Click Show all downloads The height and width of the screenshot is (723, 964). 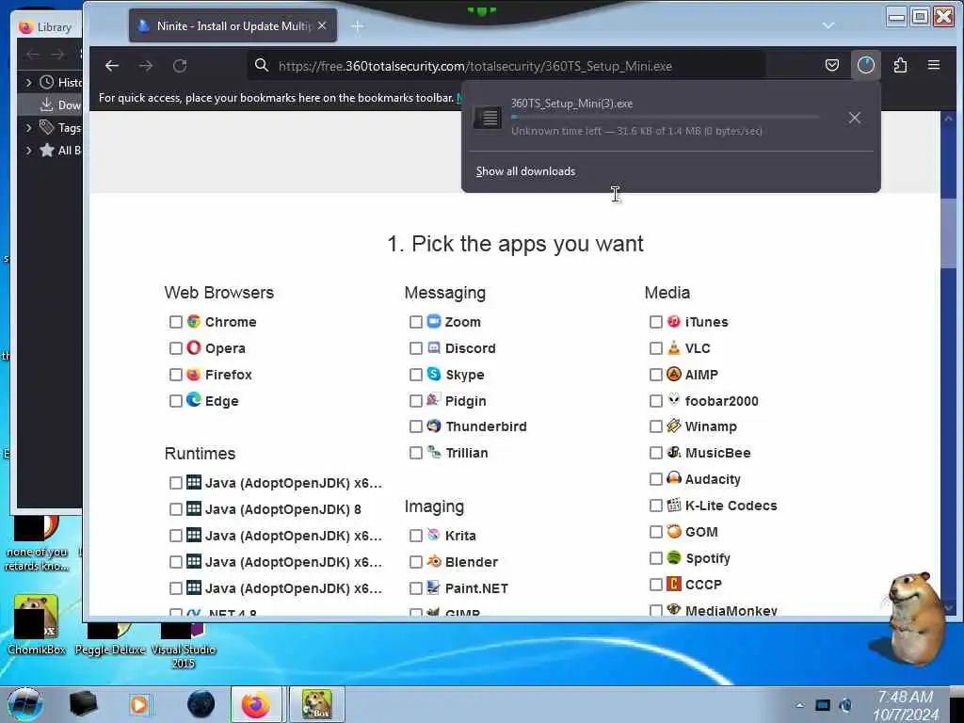(x=525, y=171)
